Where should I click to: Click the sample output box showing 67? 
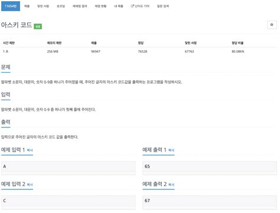pos(210,202)
